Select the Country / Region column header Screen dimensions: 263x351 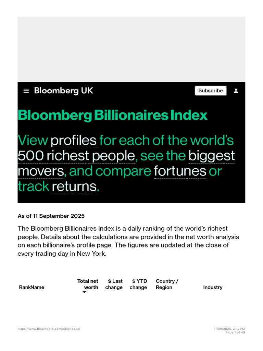[167, 284]
